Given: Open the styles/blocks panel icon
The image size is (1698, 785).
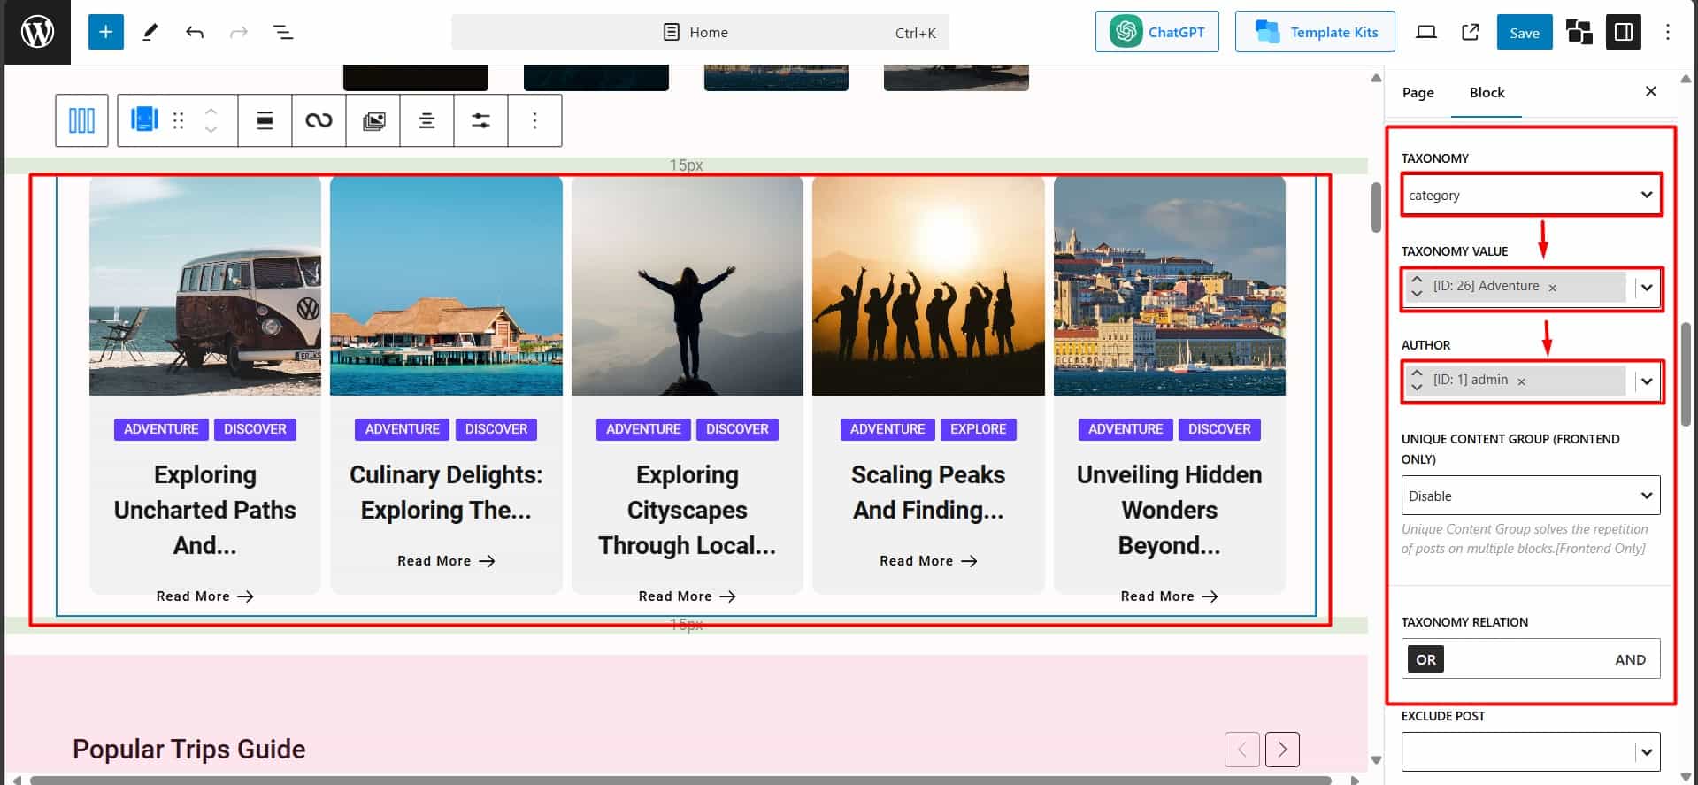Looking at the screenshot, I should pyautogui.click(x=1579, y=32).
